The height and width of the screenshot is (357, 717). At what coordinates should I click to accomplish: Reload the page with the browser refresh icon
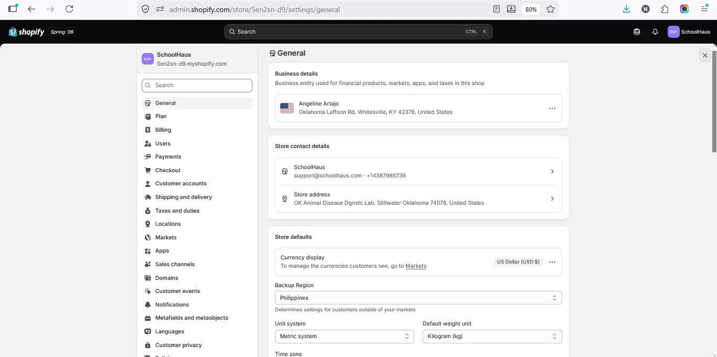[69, 9]
